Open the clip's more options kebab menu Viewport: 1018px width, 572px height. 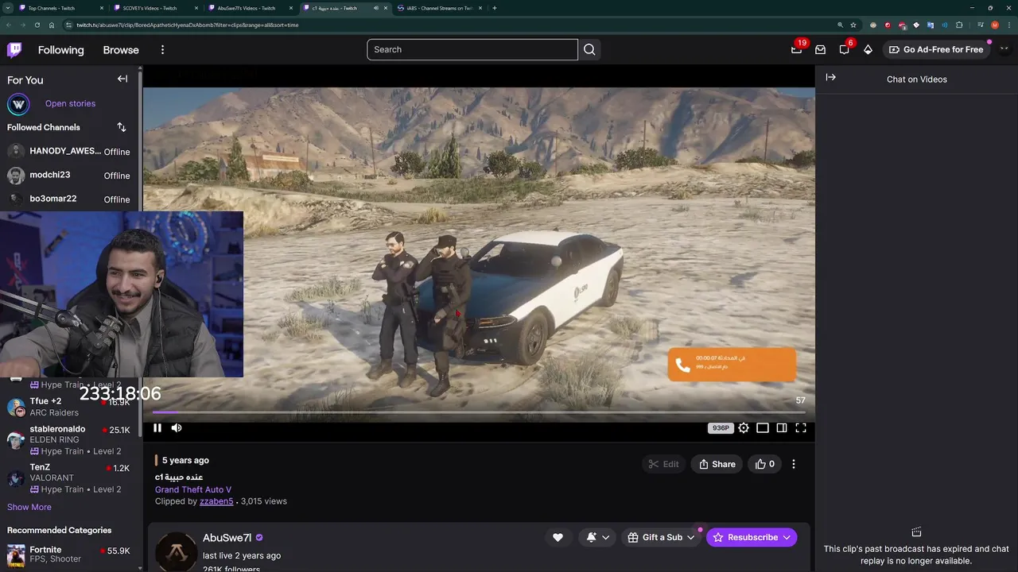pyautogui.click(x=793, y=464)
